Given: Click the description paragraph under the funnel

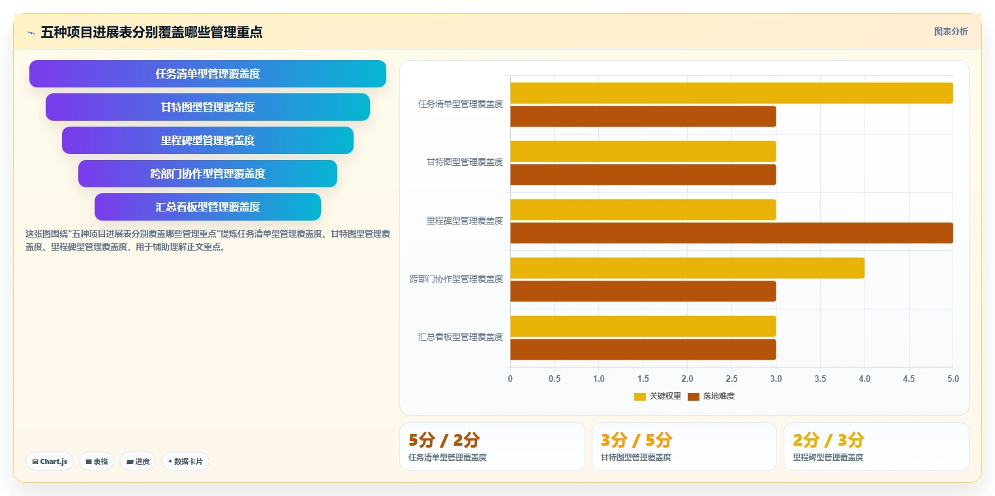Looking at the screenshot, I should click(207, 240).
